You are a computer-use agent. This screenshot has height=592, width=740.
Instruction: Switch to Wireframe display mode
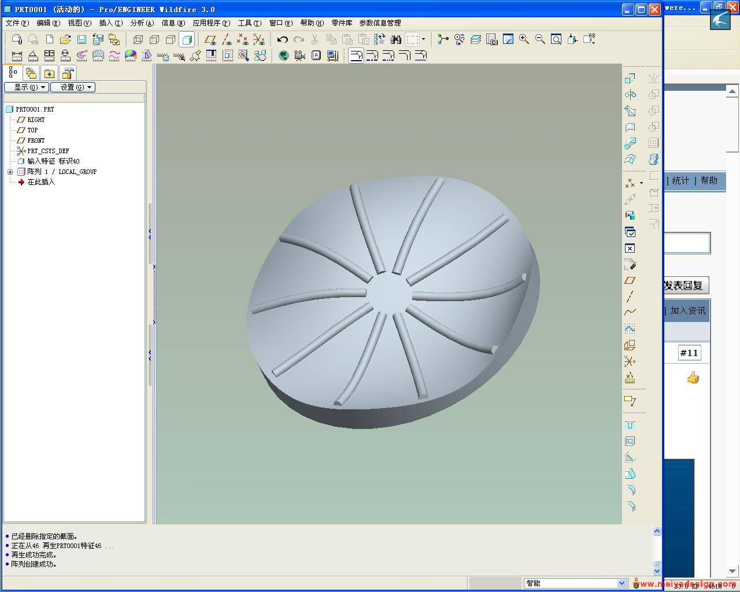click(138, 39)
